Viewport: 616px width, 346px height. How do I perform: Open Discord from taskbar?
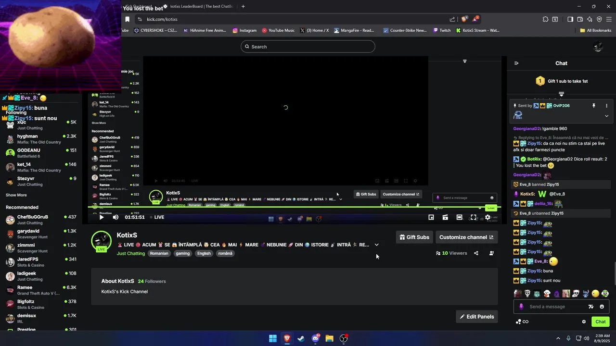315,338
